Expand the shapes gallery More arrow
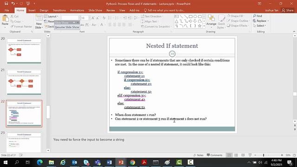This screenshot has height=167, width=297. click(x=204, y=26)
